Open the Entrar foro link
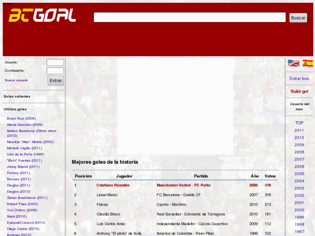The image size is (315, 236). (x=299, y=78)
